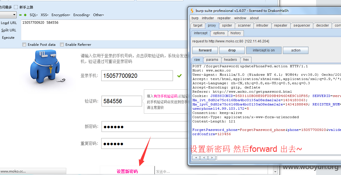Switch to the headers view tab

click(x=231, y=60)
